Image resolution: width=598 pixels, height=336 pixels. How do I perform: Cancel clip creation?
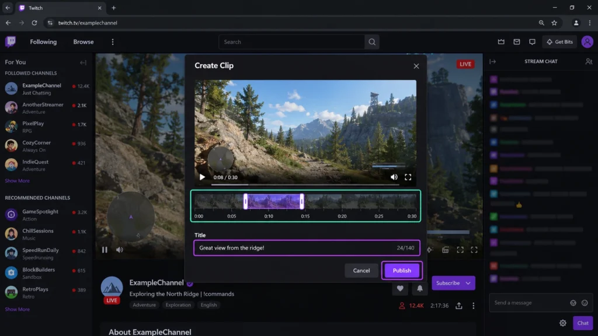coord(361,271)
